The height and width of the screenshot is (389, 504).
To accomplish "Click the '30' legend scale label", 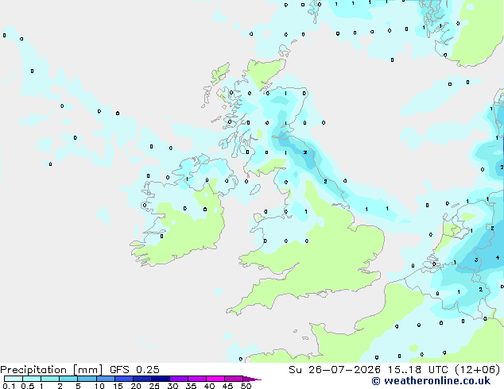I will [173, 386].
